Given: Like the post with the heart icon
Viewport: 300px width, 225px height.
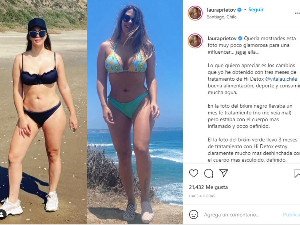Looking at the screenshot, I should click(x=193, y=173).
